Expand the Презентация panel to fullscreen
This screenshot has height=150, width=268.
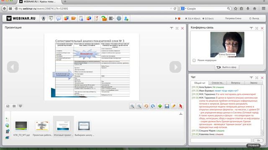click(x=177, y=28)
